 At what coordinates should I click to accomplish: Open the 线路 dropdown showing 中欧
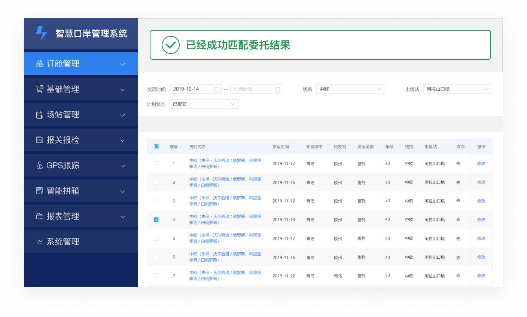(x=350, y=89)
